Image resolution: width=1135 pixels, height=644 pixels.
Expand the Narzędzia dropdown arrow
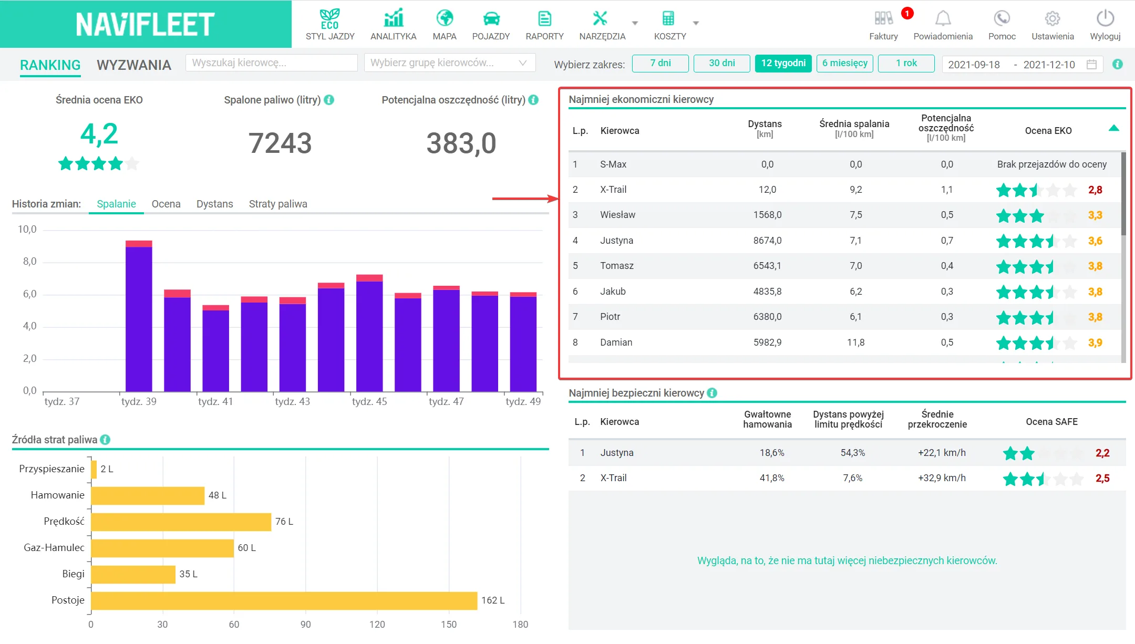pyautogui.click(x=635, y=23)
